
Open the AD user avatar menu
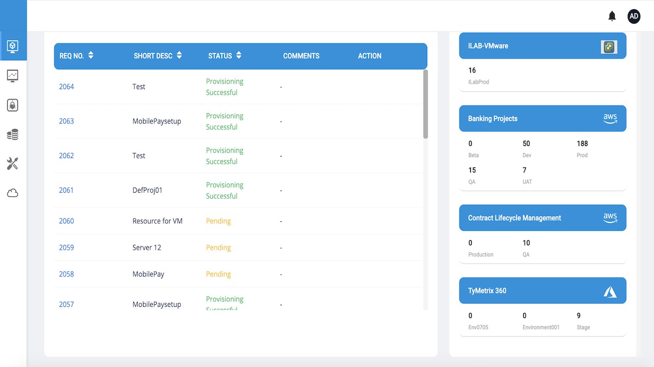click(x=634, y=16)
